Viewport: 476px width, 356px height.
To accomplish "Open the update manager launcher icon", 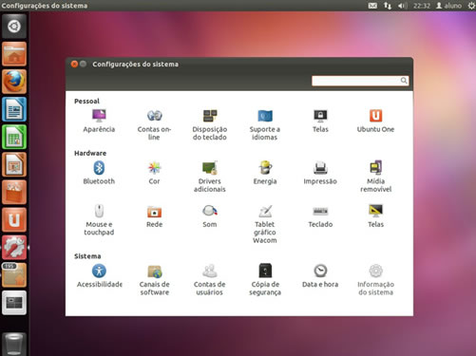I will tap(14, 275).
